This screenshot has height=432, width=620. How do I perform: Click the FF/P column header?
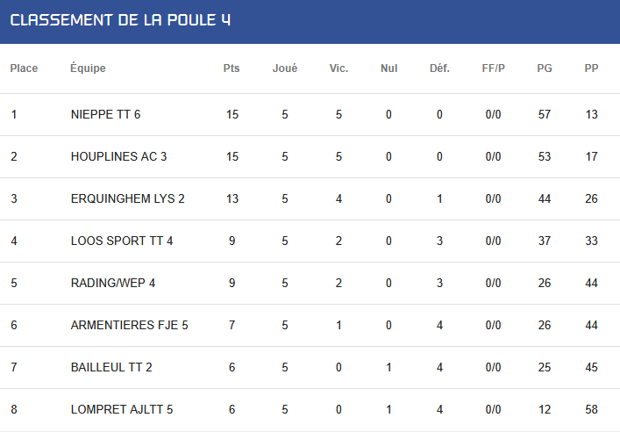click(493, 68)
